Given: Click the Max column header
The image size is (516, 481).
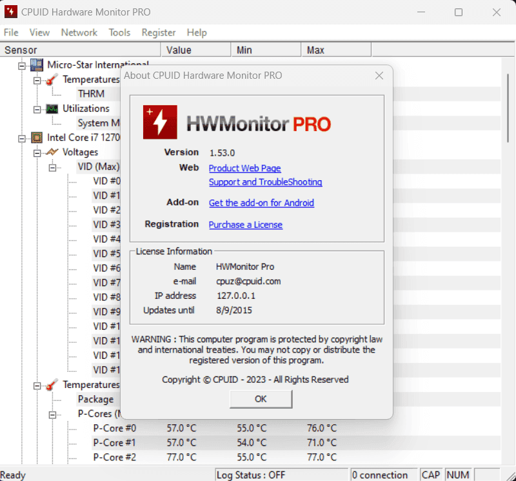Looking at the screenshot, I should click(336, 50).
